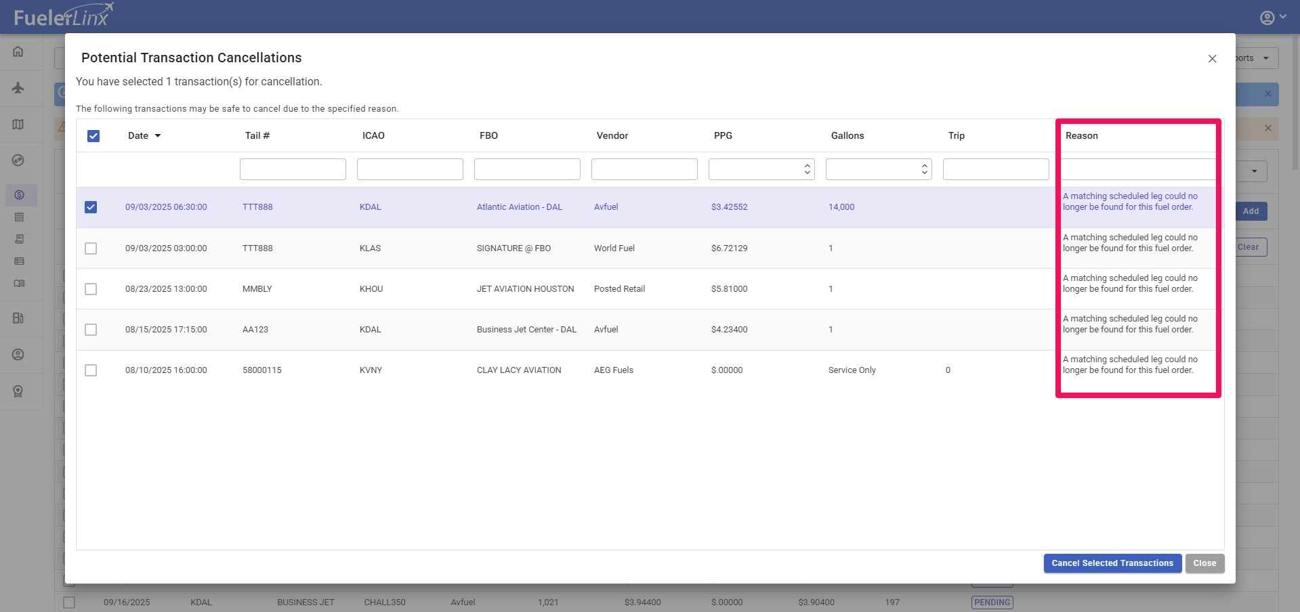The width and height of the screenshot is (1300, 612).
Task: Click the Clear button behind the dialog
Action: pos(1251,247)
